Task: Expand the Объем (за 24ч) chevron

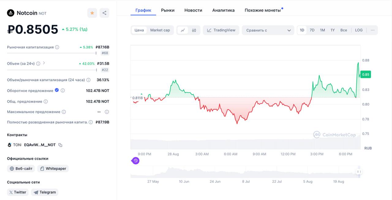Action: point(44,63)
